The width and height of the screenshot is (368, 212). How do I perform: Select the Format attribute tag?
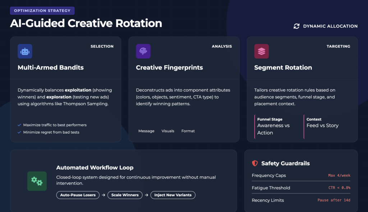point(188,131)
